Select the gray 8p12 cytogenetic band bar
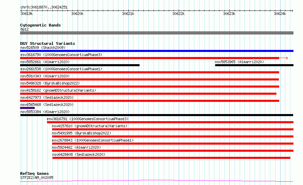Image resolution: width=303 pixels, height=185 pixels. coord(157,33)
